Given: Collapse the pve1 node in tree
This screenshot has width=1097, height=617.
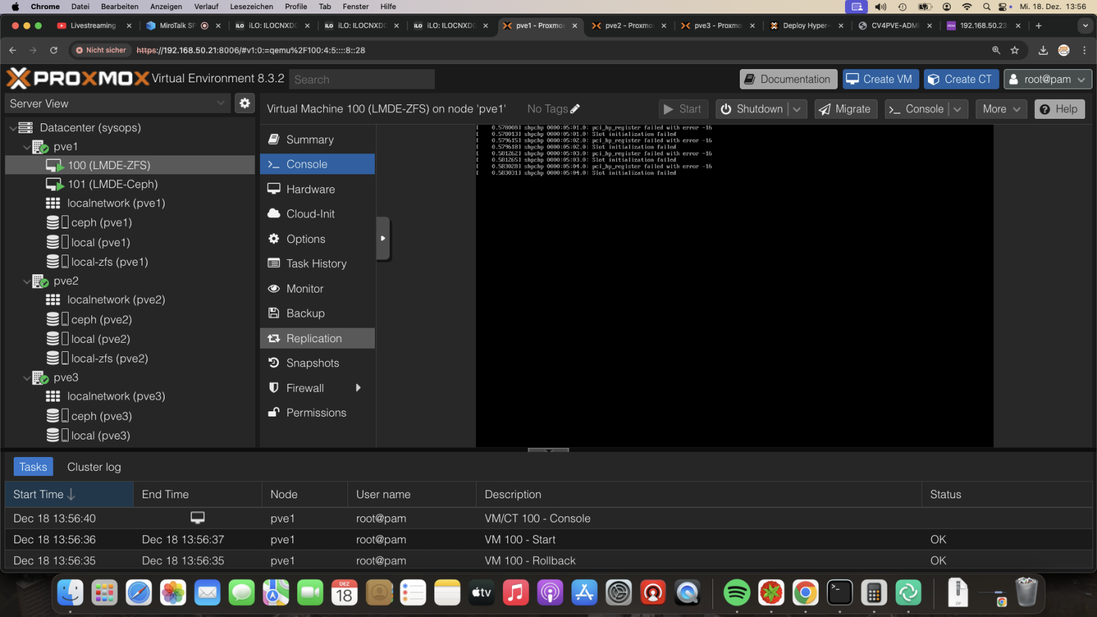Looking at the screenshot, I should (27, 147).
